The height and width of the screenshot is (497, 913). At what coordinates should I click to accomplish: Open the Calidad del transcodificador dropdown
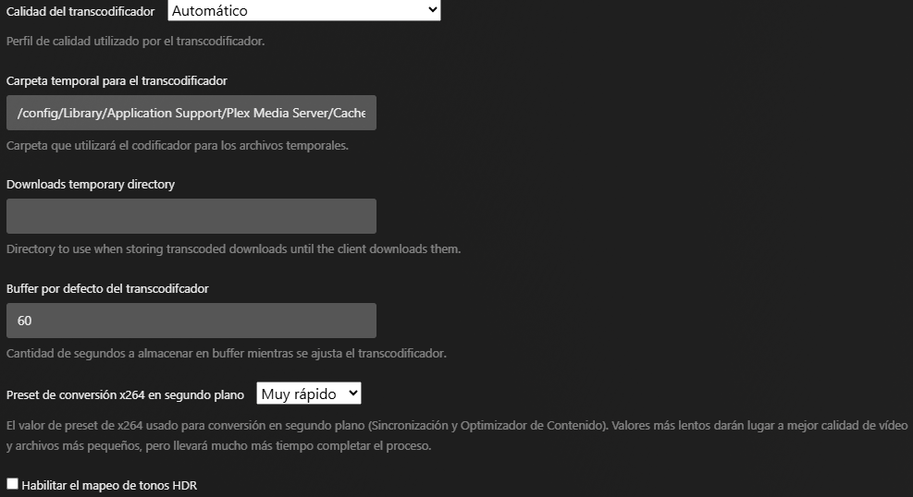(304, 10)
